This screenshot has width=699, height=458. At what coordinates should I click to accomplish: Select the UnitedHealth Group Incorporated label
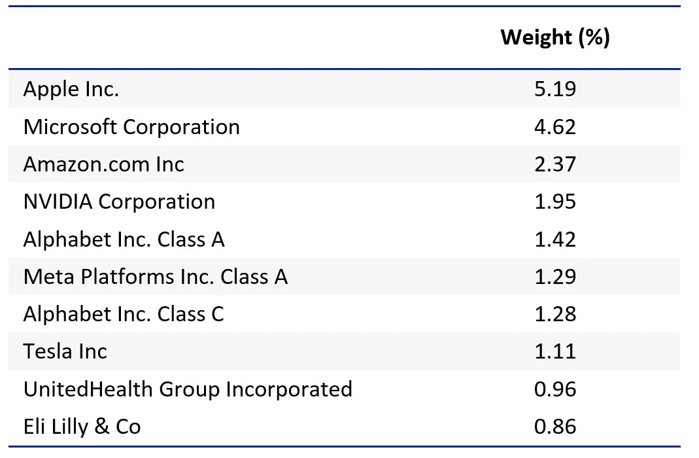[x=188, y=390]
